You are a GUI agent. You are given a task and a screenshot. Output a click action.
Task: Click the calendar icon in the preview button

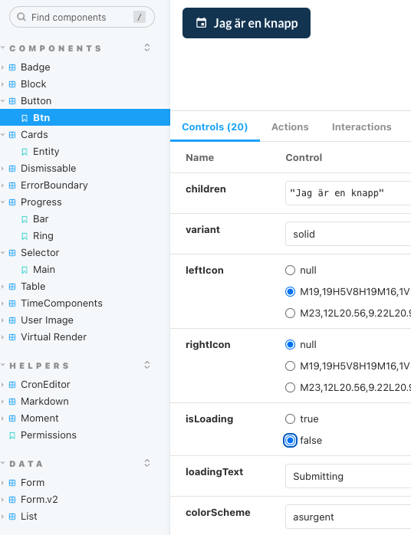click(201, 23)
